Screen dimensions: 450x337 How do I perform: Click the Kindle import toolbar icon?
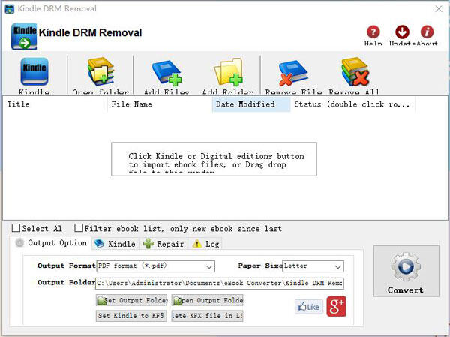click(x=34, y=74)
